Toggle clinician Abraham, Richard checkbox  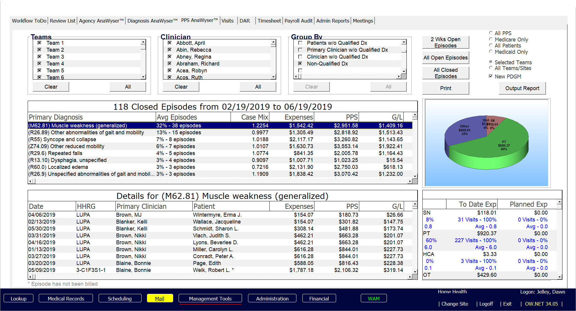point(170,64)
